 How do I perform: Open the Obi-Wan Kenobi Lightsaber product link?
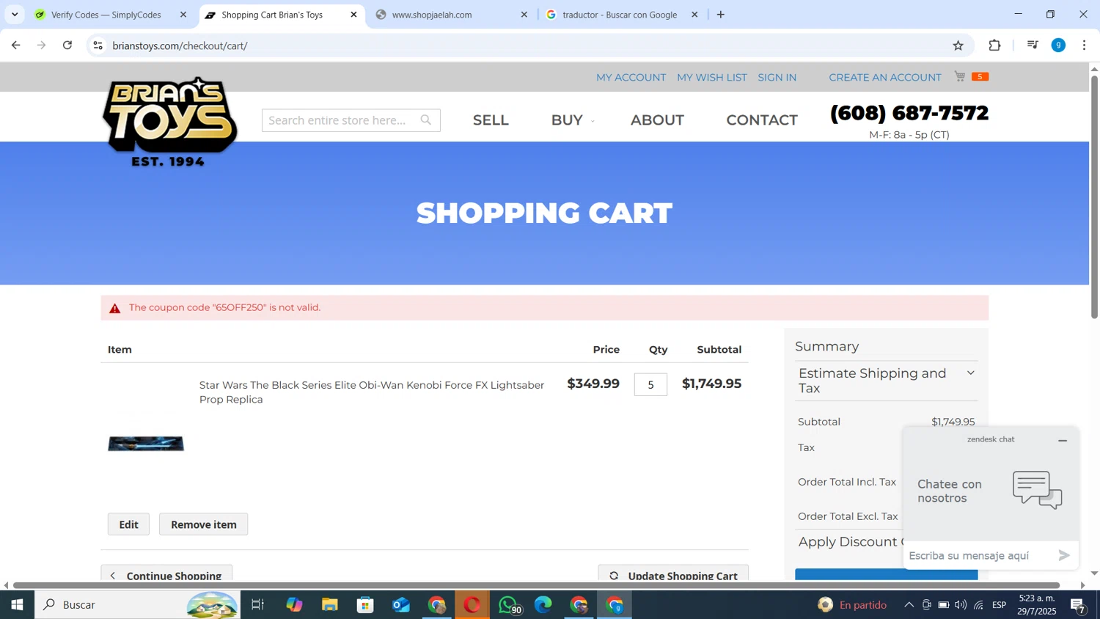pyautogui.click(x=372, y=392)
